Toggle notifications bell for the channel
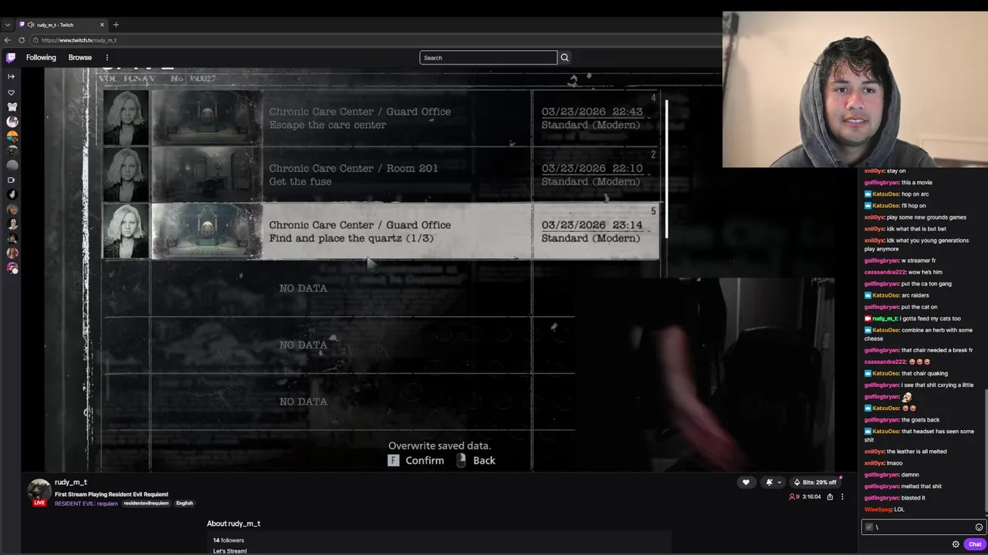The image size is (988, 555). pyautogui.click(x=769, y=483)
